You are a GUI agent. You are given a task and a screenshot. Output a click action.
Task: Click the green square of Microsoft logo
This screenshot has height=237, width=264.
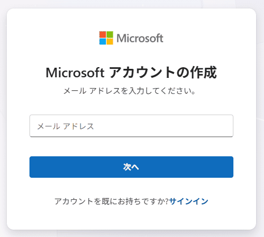[x=110, y=34]
